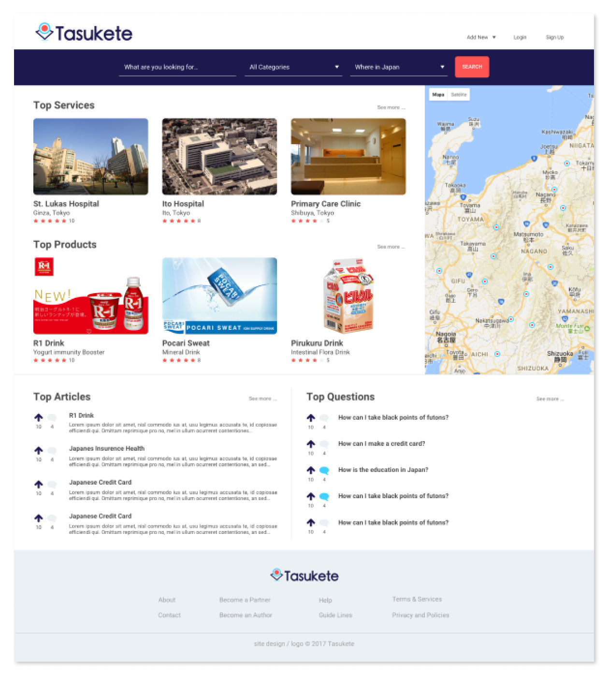Click star rating of Pirukuru Drink
Screen dimensions: 608x680
307,360
